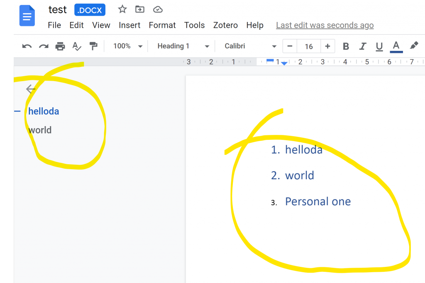Click the Redo arrow
This screenshot has width=425, height=283.
click(44, 46)
